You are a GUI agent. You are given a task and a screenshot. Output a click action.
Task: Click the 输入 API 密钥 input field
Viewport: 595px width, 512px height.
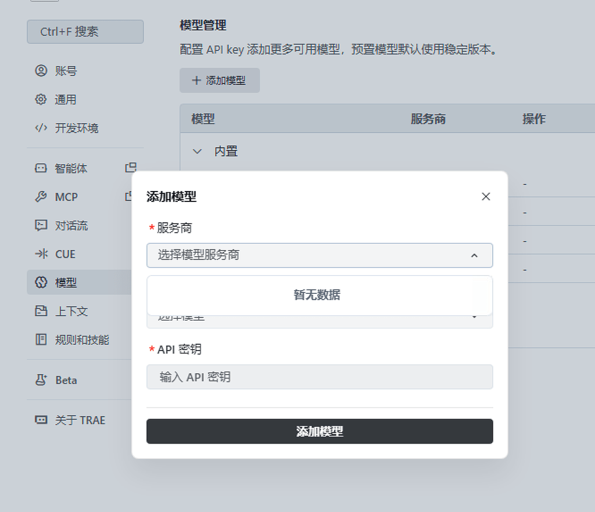coord(320,377)
